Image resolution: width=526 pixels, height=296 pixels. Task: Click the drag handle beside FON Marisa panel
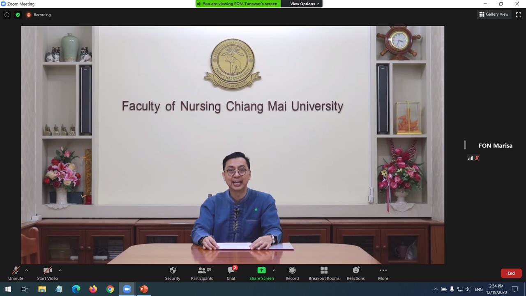coord(465,145)
